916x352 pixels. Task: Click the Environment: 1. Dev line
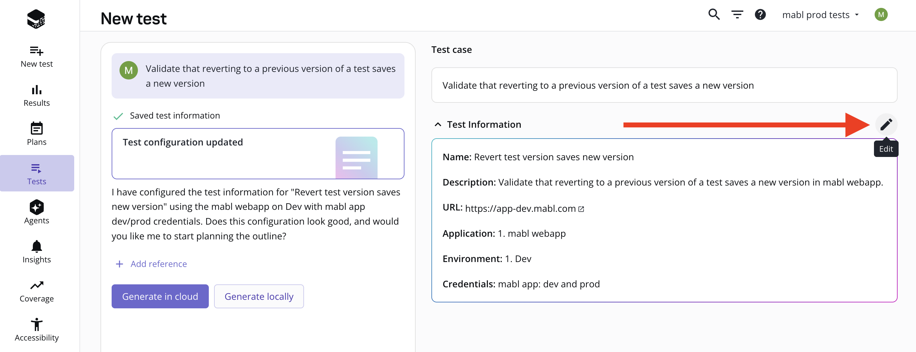(487, 258)
